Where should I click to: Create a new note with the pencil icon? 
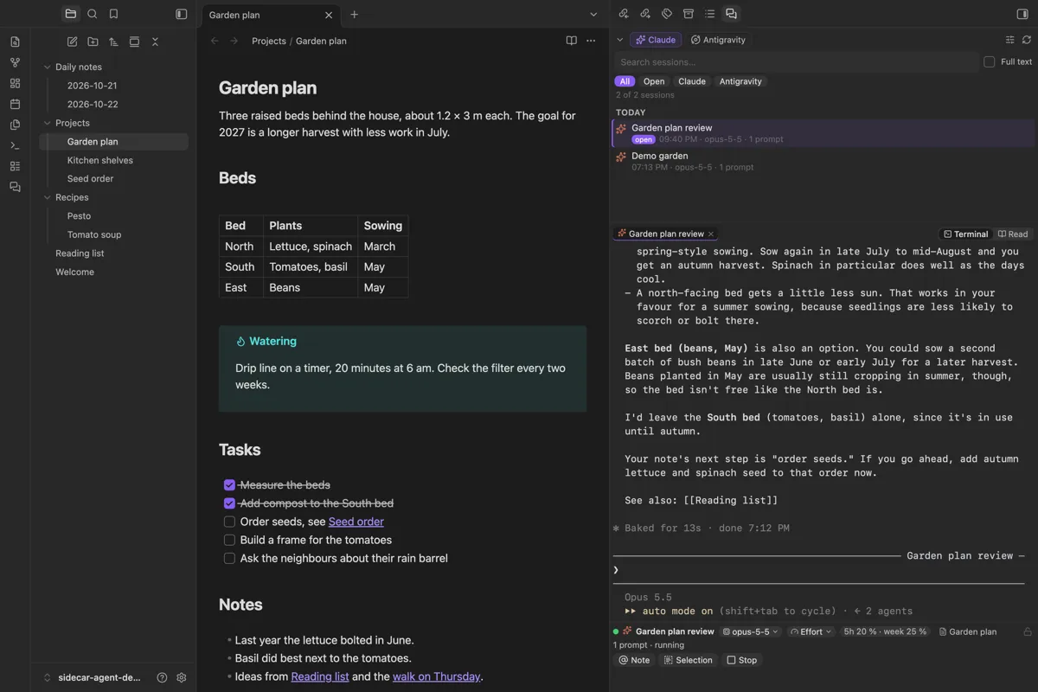(72, 42)
